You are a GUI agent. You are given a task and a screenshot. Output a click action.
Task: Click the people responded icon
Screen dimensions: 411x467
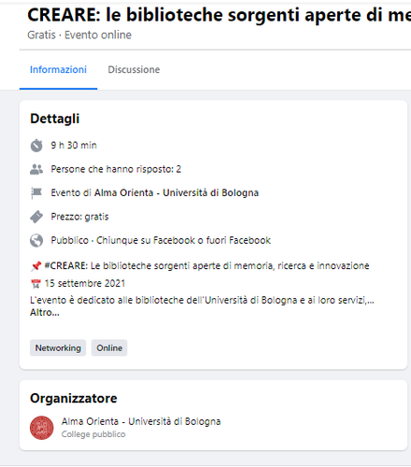[36, 169]
